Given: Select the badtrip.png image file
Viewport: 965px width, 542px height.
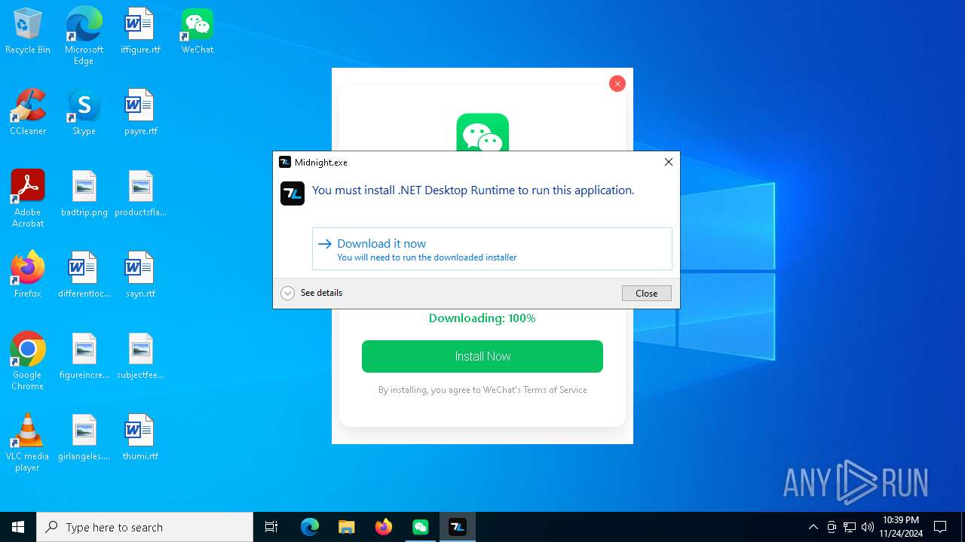Looking at the screenshot, I should coord(84,194).
